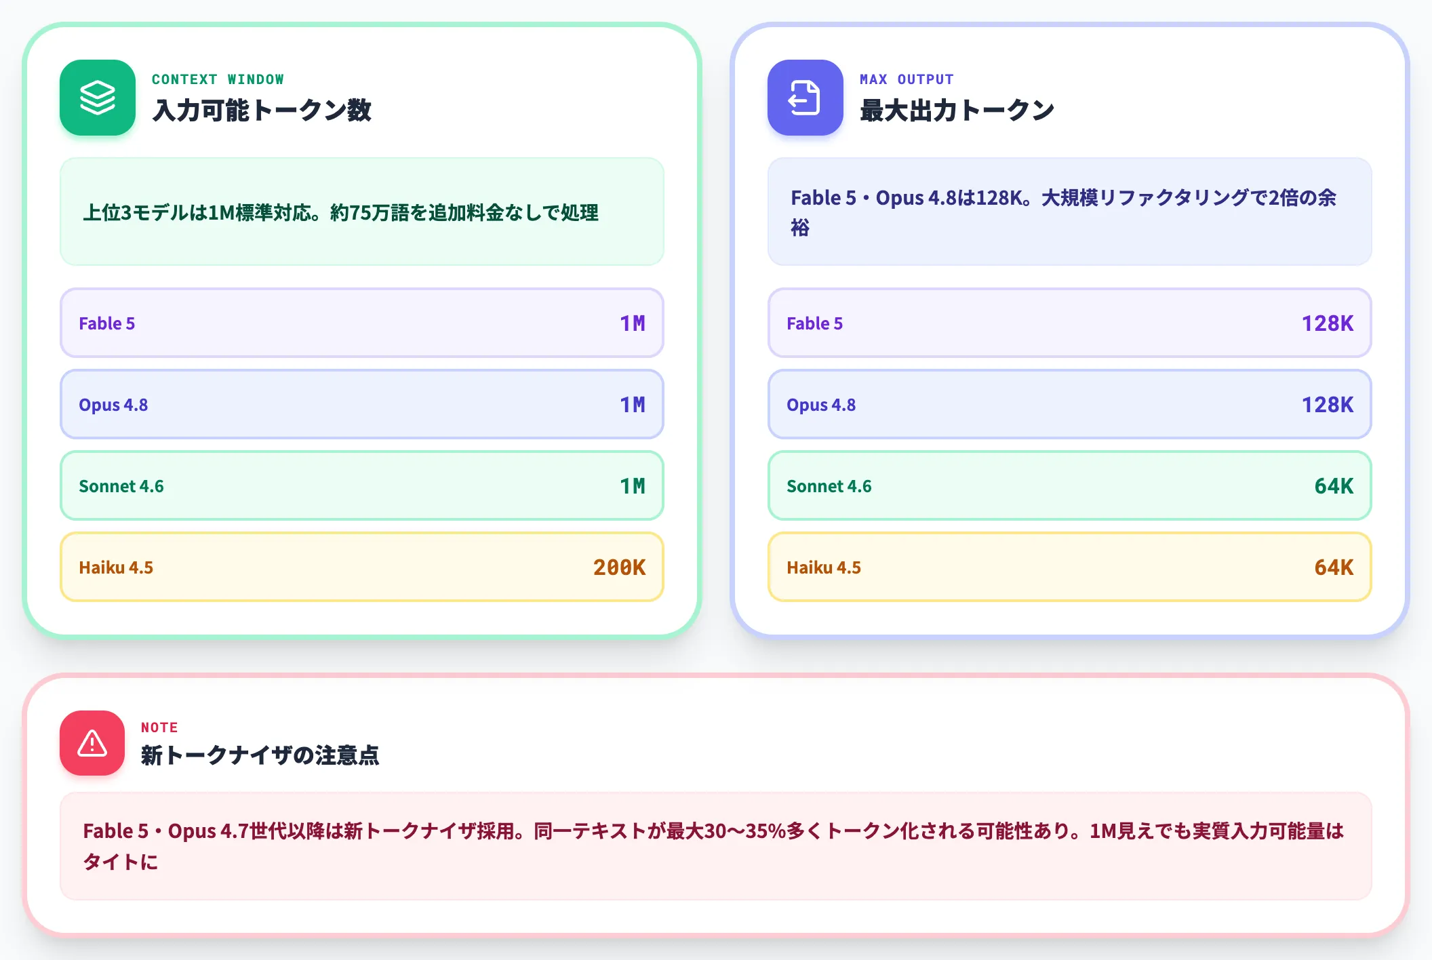Click the CONTEXT WINDOW label
The image size is (1432, 960).
pos(218,79)
